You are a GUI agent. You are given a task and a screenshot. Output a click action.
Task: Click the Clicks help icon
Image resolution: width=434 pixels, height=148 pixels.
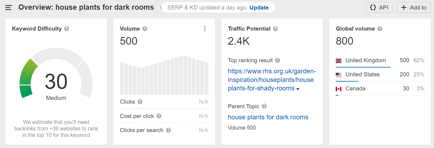140,102
